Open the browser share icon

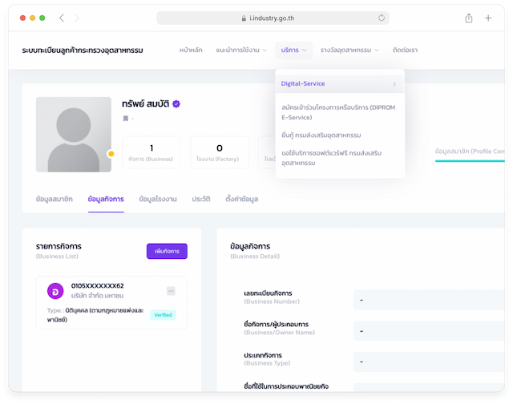469,18
